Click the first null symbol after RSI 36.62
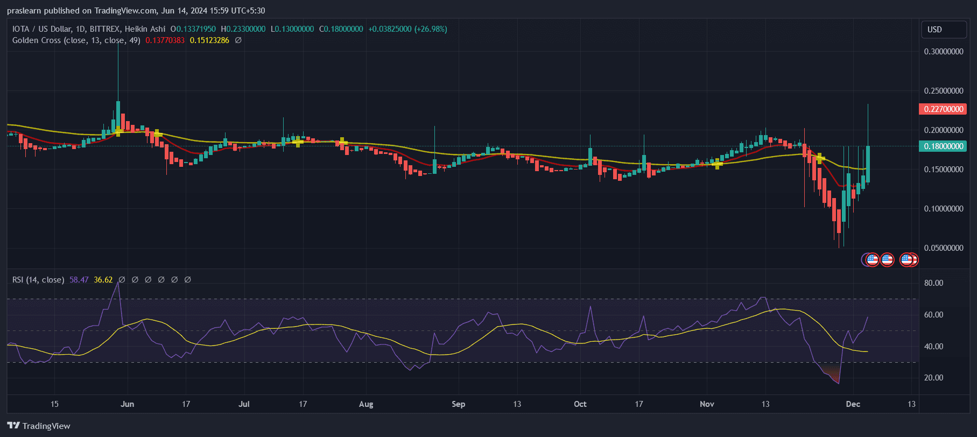 pos(122,280)
